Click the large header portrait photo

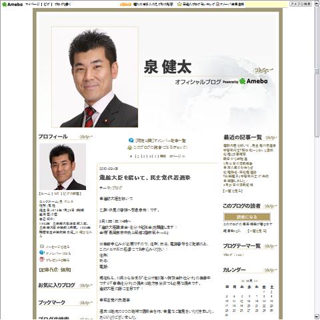pyautogui.click(x=95, y=77)
